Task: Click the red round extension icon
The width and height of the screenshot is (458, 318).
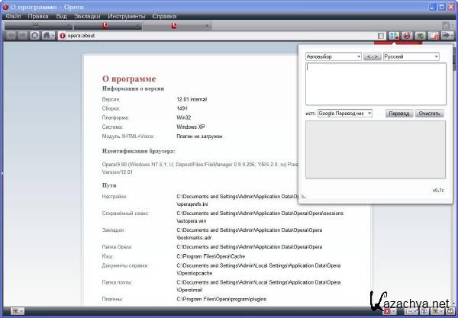Action: click(408, 35)
